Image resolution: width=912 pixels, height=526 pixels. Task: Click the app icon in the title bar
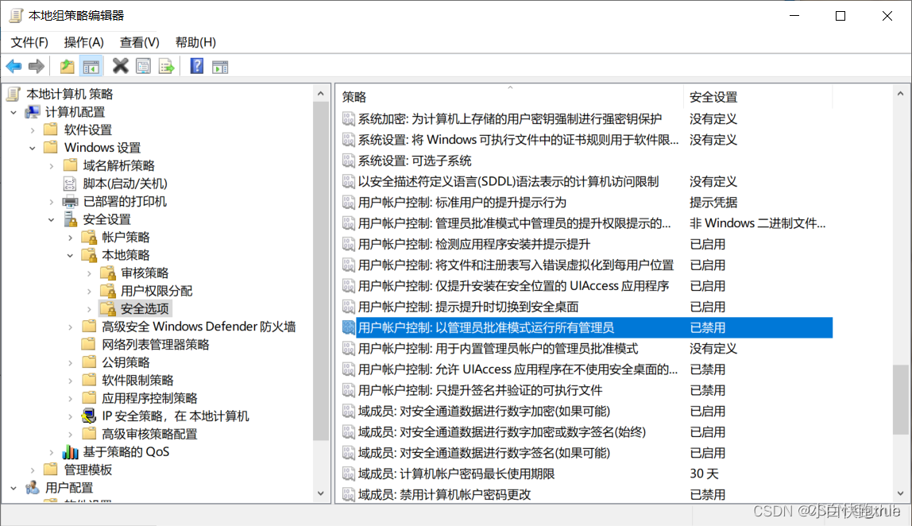16,16
